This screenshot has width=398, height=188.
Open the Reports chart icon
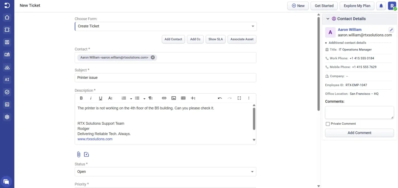tap(7, 104)
